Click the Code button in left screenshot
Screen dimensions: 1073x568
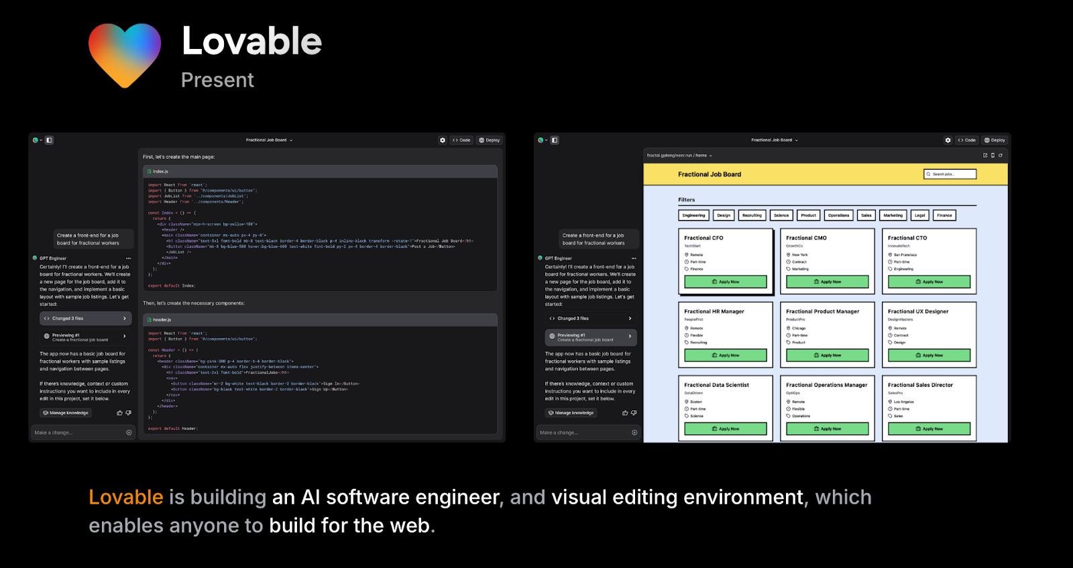(x=461, y=140)
